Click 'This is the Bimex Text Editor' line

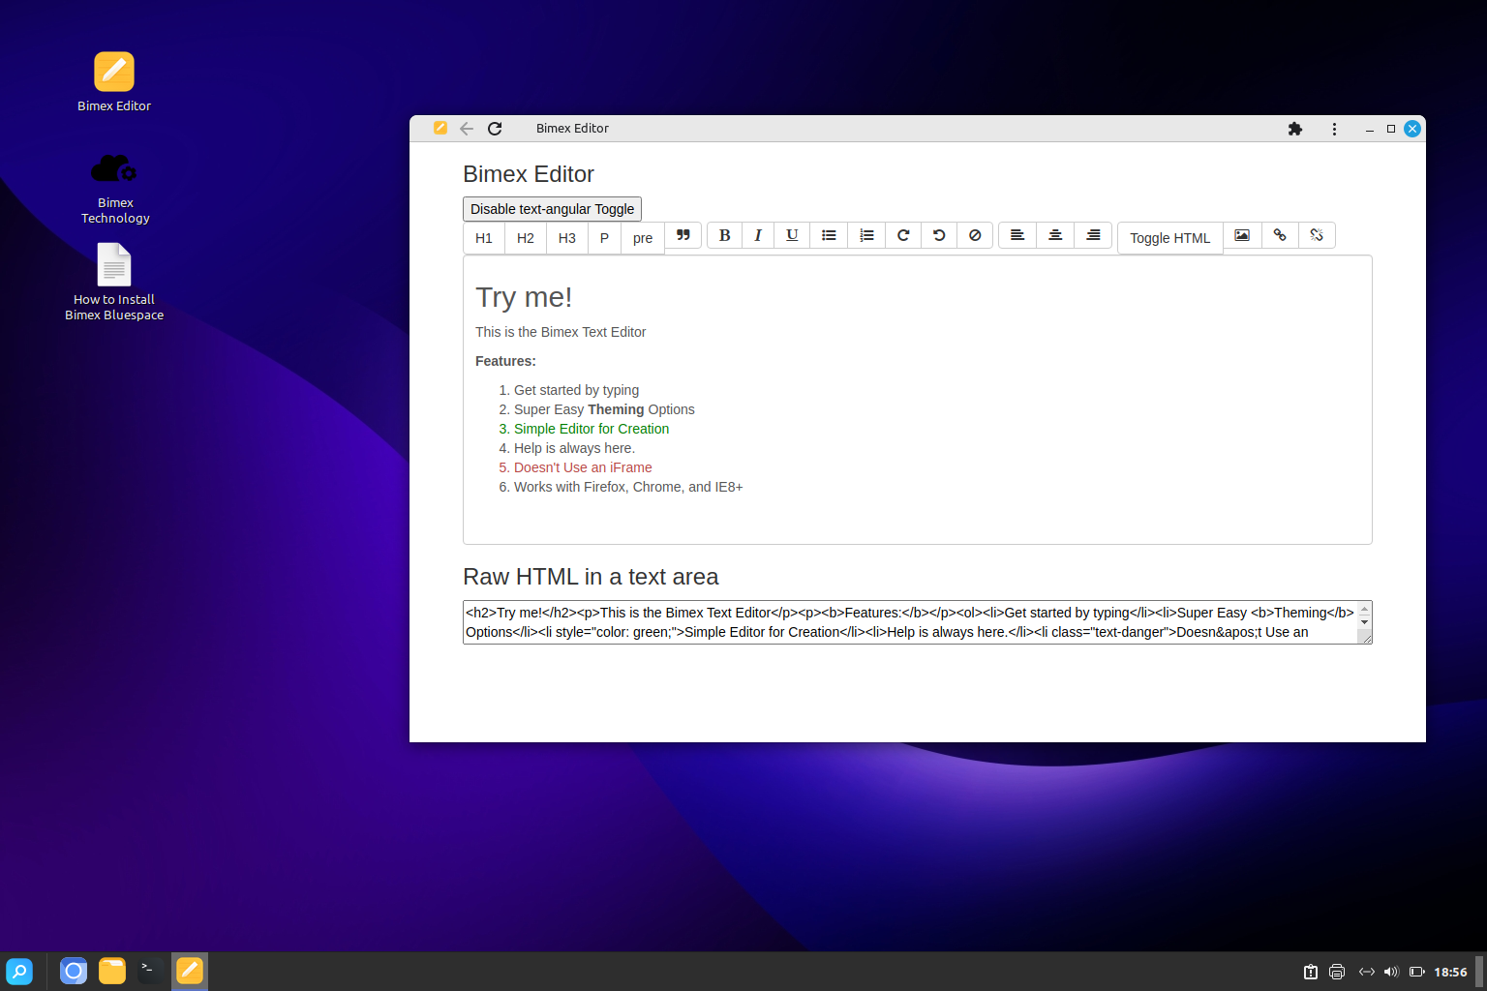(561, 332)
